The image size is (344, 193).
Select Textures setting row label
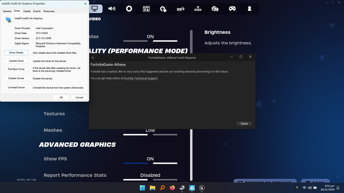coord(54,114)
